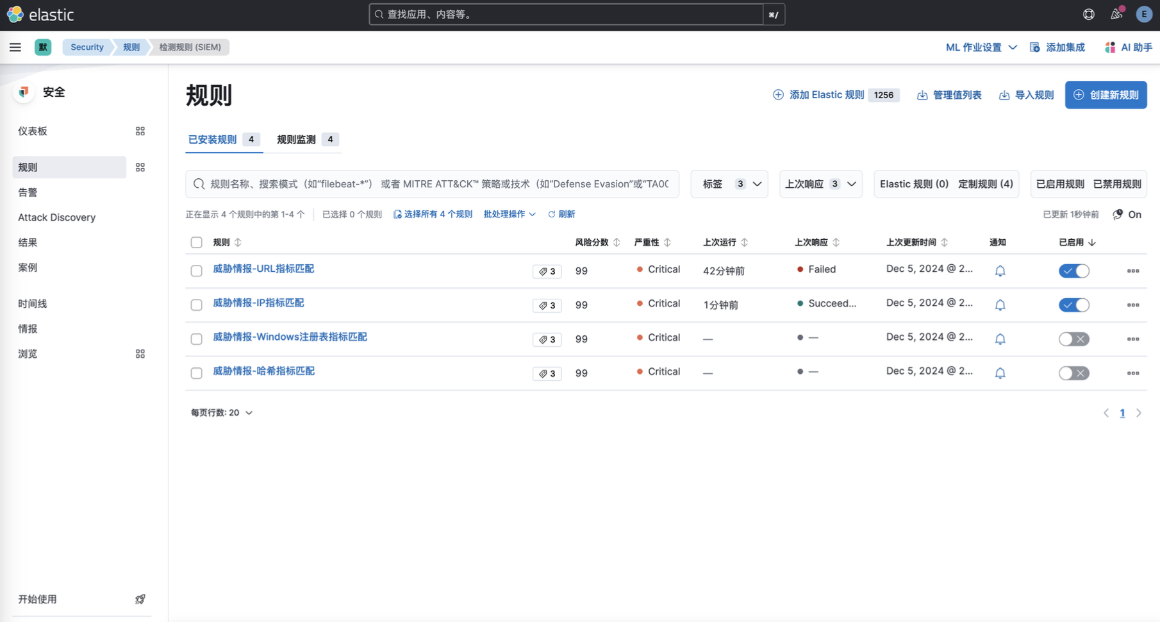Viewport: 1160px width, 622px height.
Task: Sort by 上次更新时间 column arrows
Action: [x=945, y=242]
